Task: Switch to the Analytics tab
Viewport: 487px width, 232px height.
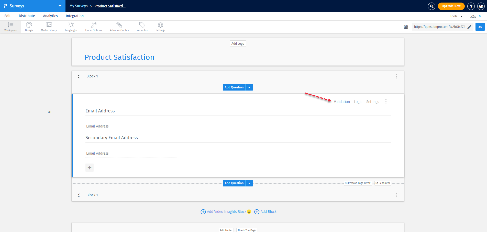Action: pyautogui.click(x=50, y=16)
